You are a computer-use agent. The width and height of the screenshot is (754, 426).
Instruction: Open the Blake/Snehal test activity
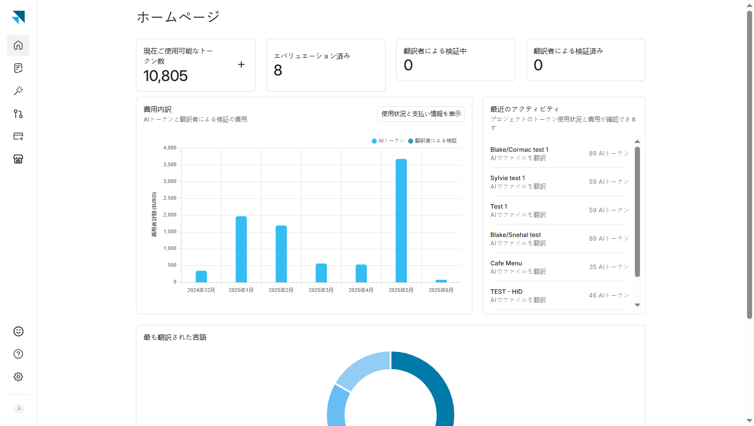559,239
